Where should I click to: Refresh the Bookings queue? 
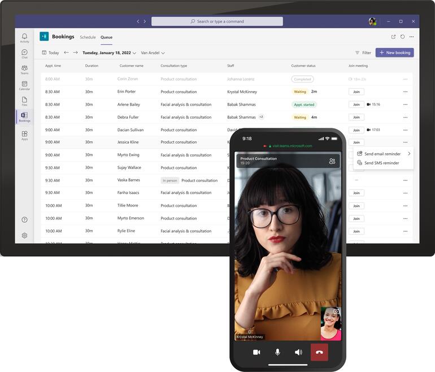(402, 37)
